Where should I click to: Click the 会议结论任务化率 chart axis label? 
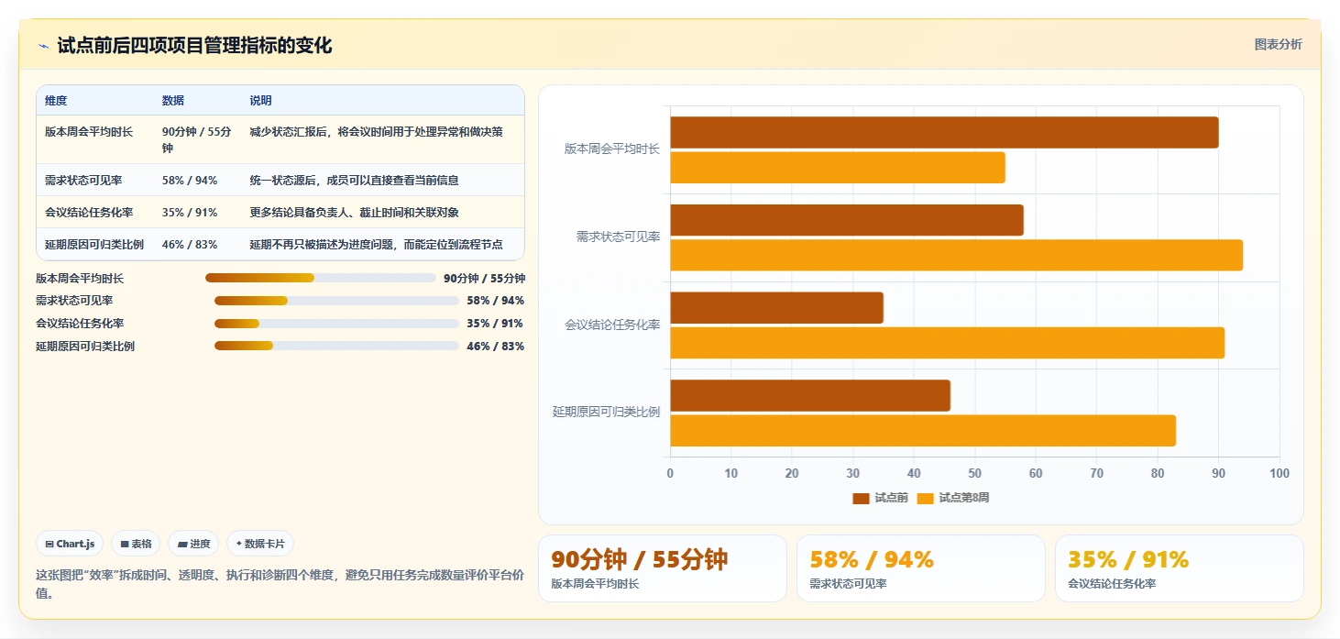611,325
